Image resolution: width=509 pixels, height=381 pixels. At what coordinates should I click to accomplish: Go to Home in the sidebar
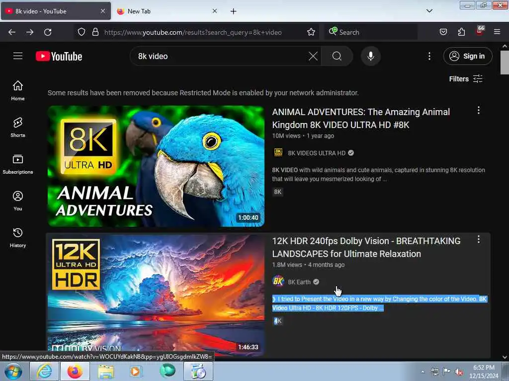click(x=18, y=90)
